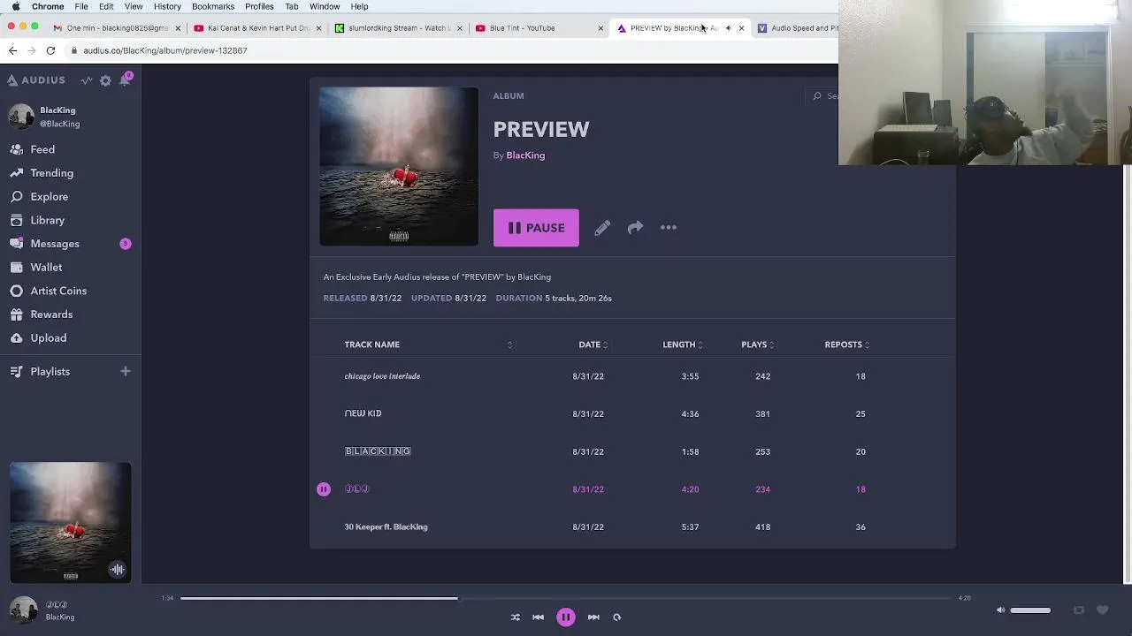Click the Messages unread count badge
This screenshot has width=1132, height=636.
tap(125, 244)
